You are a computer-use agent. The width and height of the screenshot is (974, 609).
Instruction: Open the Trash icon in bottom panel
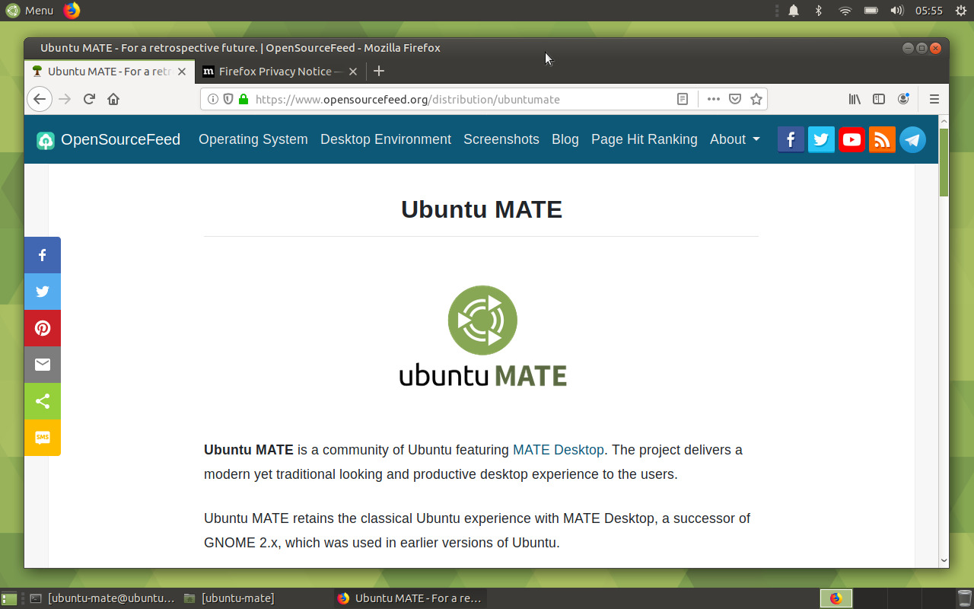click(x=964, y=598)
